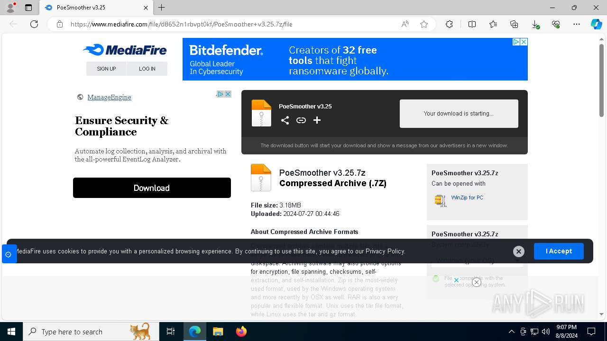The height and width of the screenshot is (341, 607).
Task: Click the plus add-to-account icon
Action: coord(317,120)
